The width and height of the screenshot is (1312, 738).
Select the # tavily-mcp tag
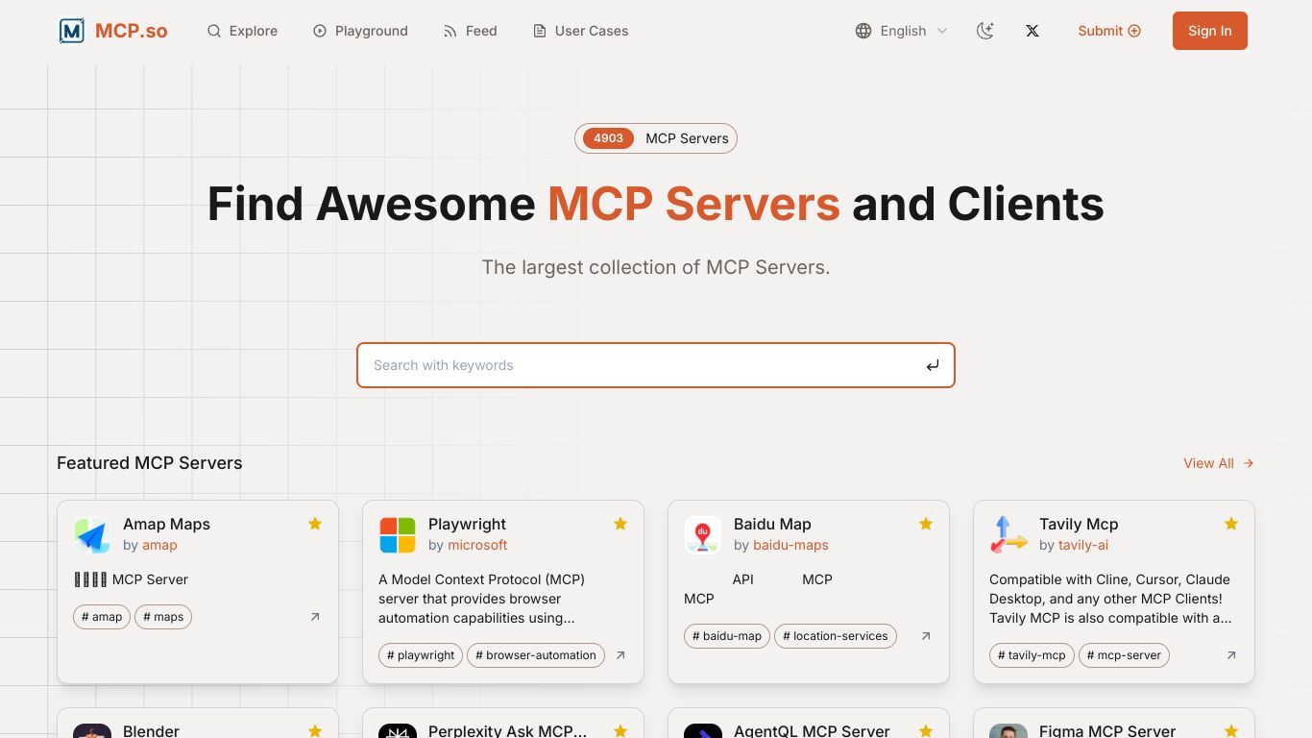[1032, 655]
